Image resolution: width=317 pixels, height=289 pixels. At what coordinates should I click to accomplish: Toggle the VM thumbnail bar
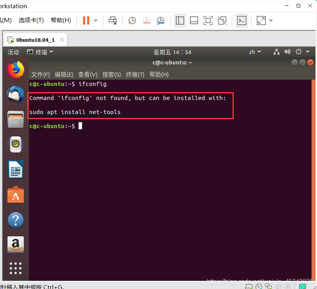coord(194,20)
